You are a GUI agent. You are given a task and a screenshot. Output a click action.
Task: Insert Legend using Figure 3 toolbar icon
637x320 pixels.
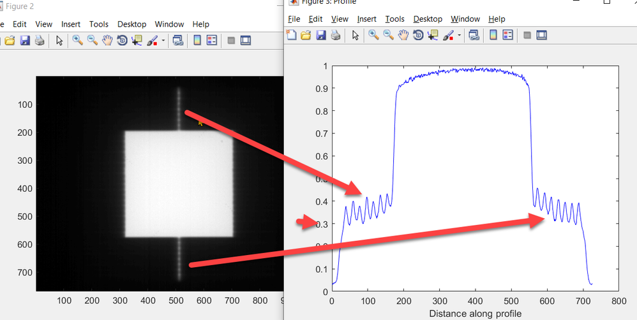click(508, 35)
